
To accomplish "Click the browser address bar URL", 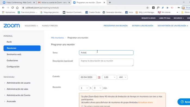I will [x=42, y=8].
